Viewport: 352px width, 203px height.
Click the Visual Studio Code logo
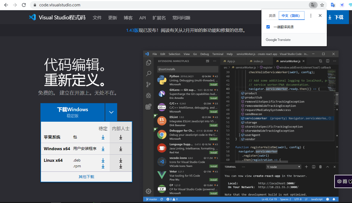pos(32,17)
